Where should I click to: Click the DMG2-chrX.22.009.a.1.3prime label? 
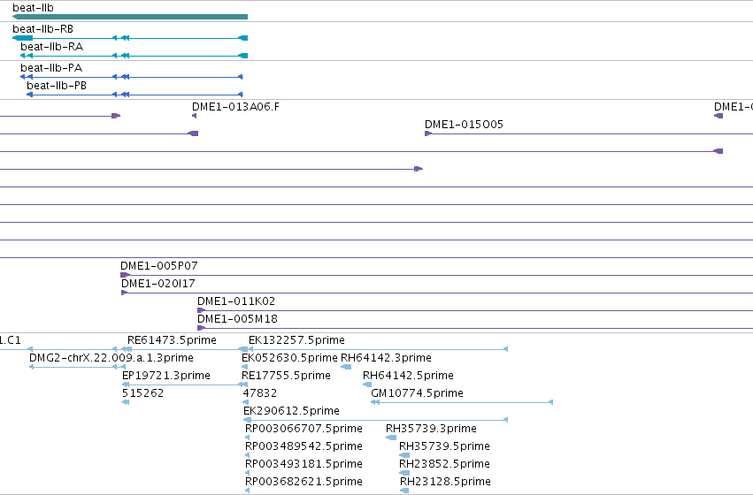[x=111, y=358]
